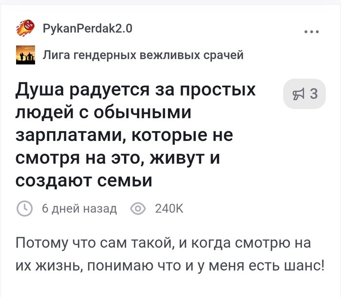Click the body line starting with Потому что сам такой
This screenshot has height=297, width=341.
point(163,243)
